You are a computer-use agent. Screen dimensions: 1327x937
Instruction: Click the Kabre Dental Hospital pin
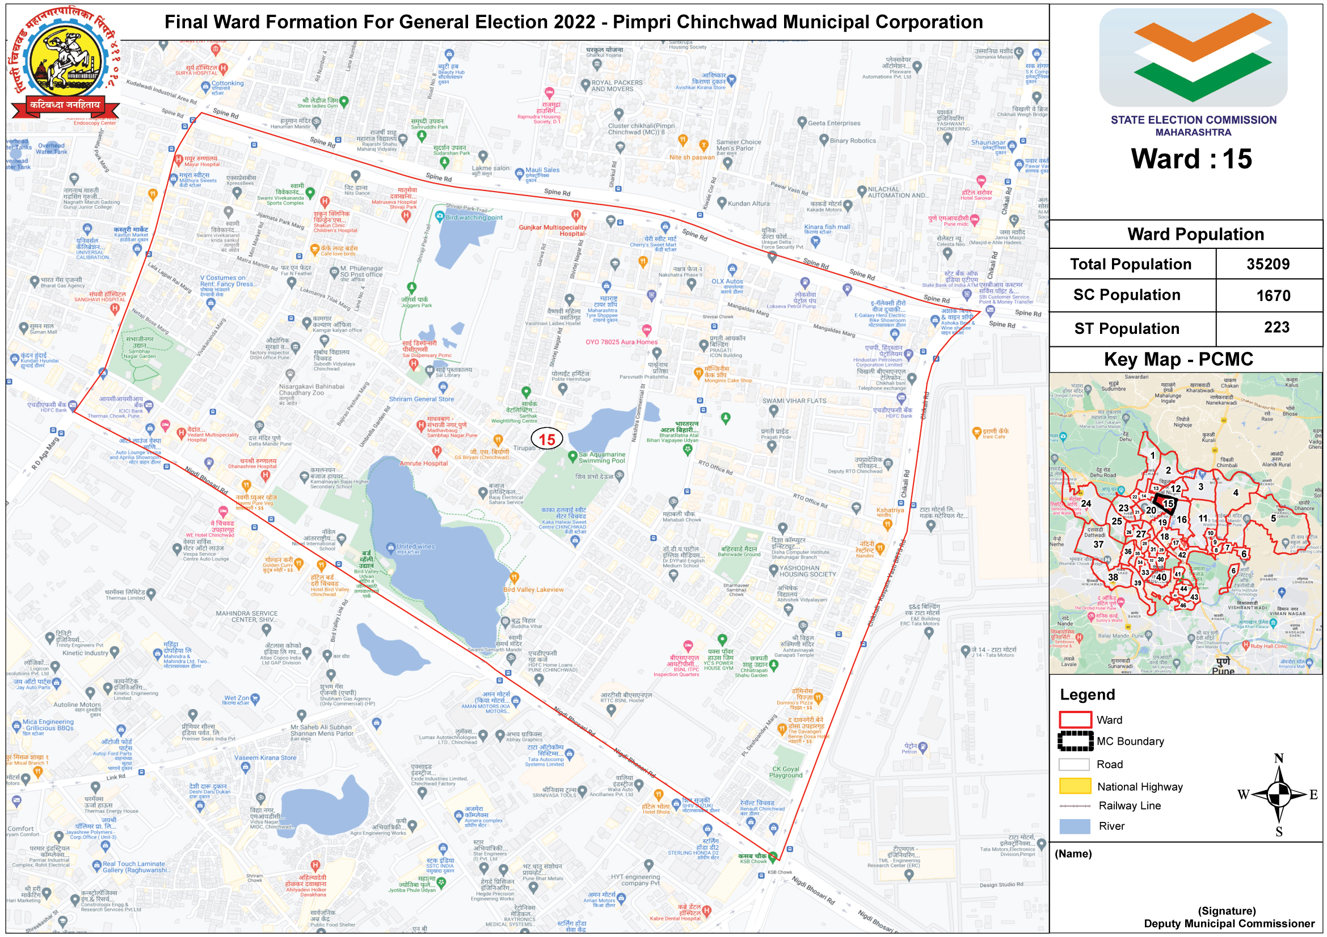[x=706, y=911]
